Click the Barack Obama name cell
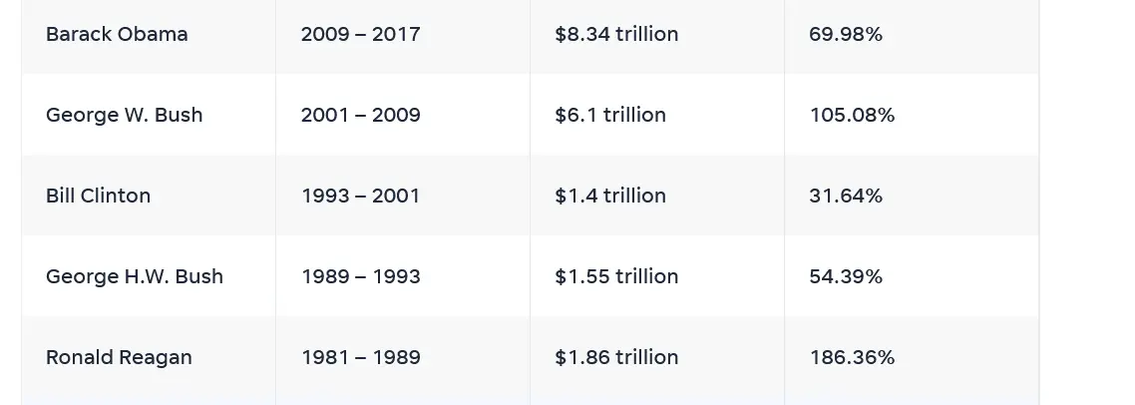This screenshot has height=405, width=1135. pos(117,34)
